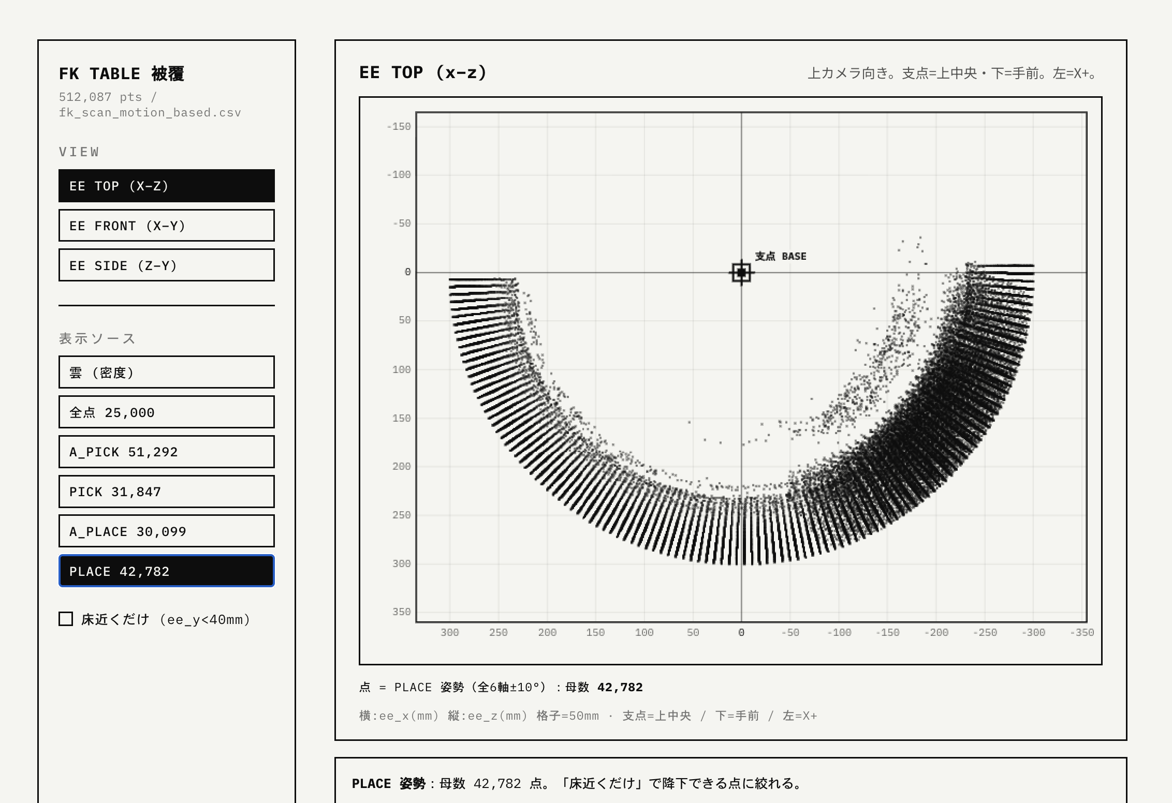Select the A_PICK 51,292 source
The width and height of the screenshot is (1172, 803).
pos(166,452)
